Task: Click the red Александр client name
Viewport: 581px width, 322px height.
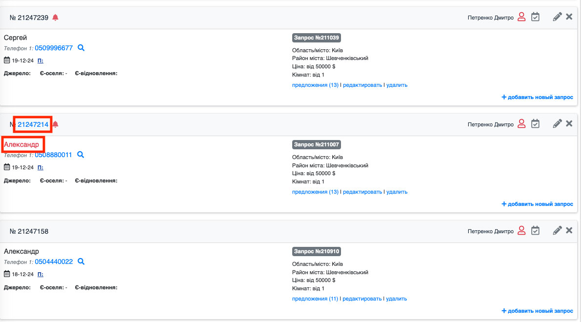Action: coord(21,144)
